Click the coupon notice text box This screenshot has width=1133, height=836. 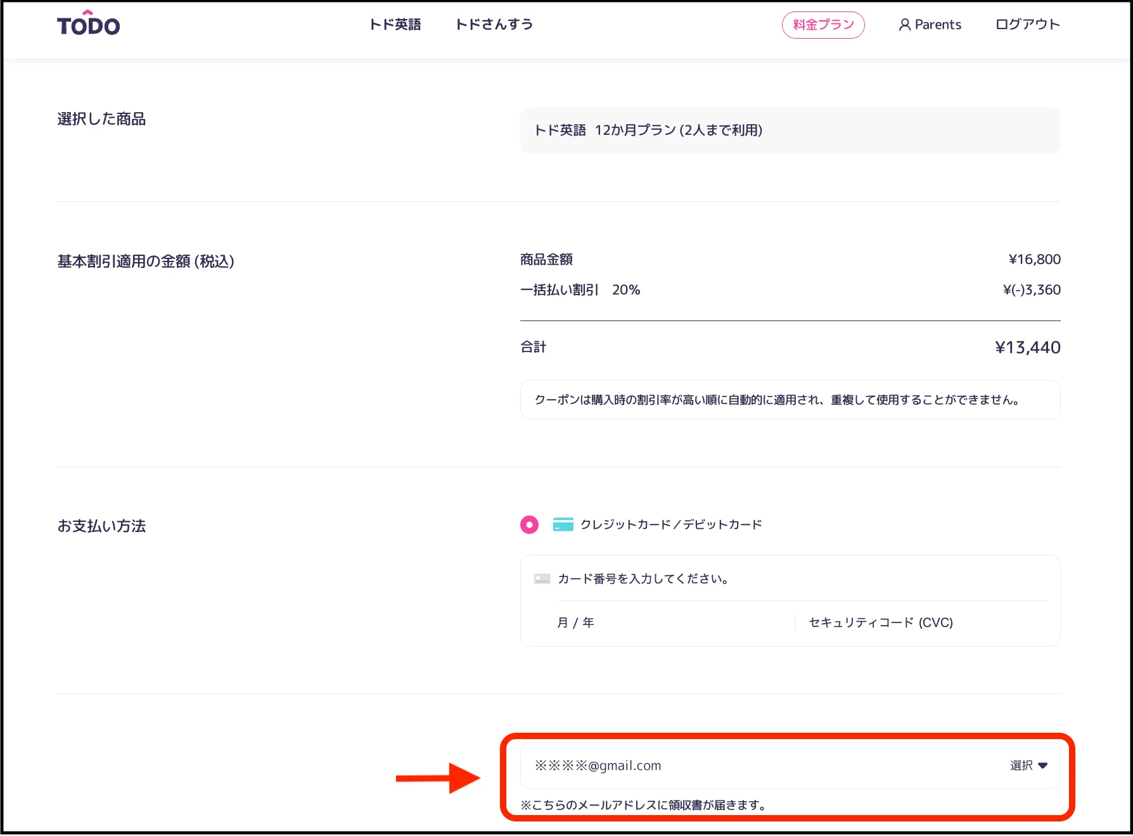(x=790, y=400)
